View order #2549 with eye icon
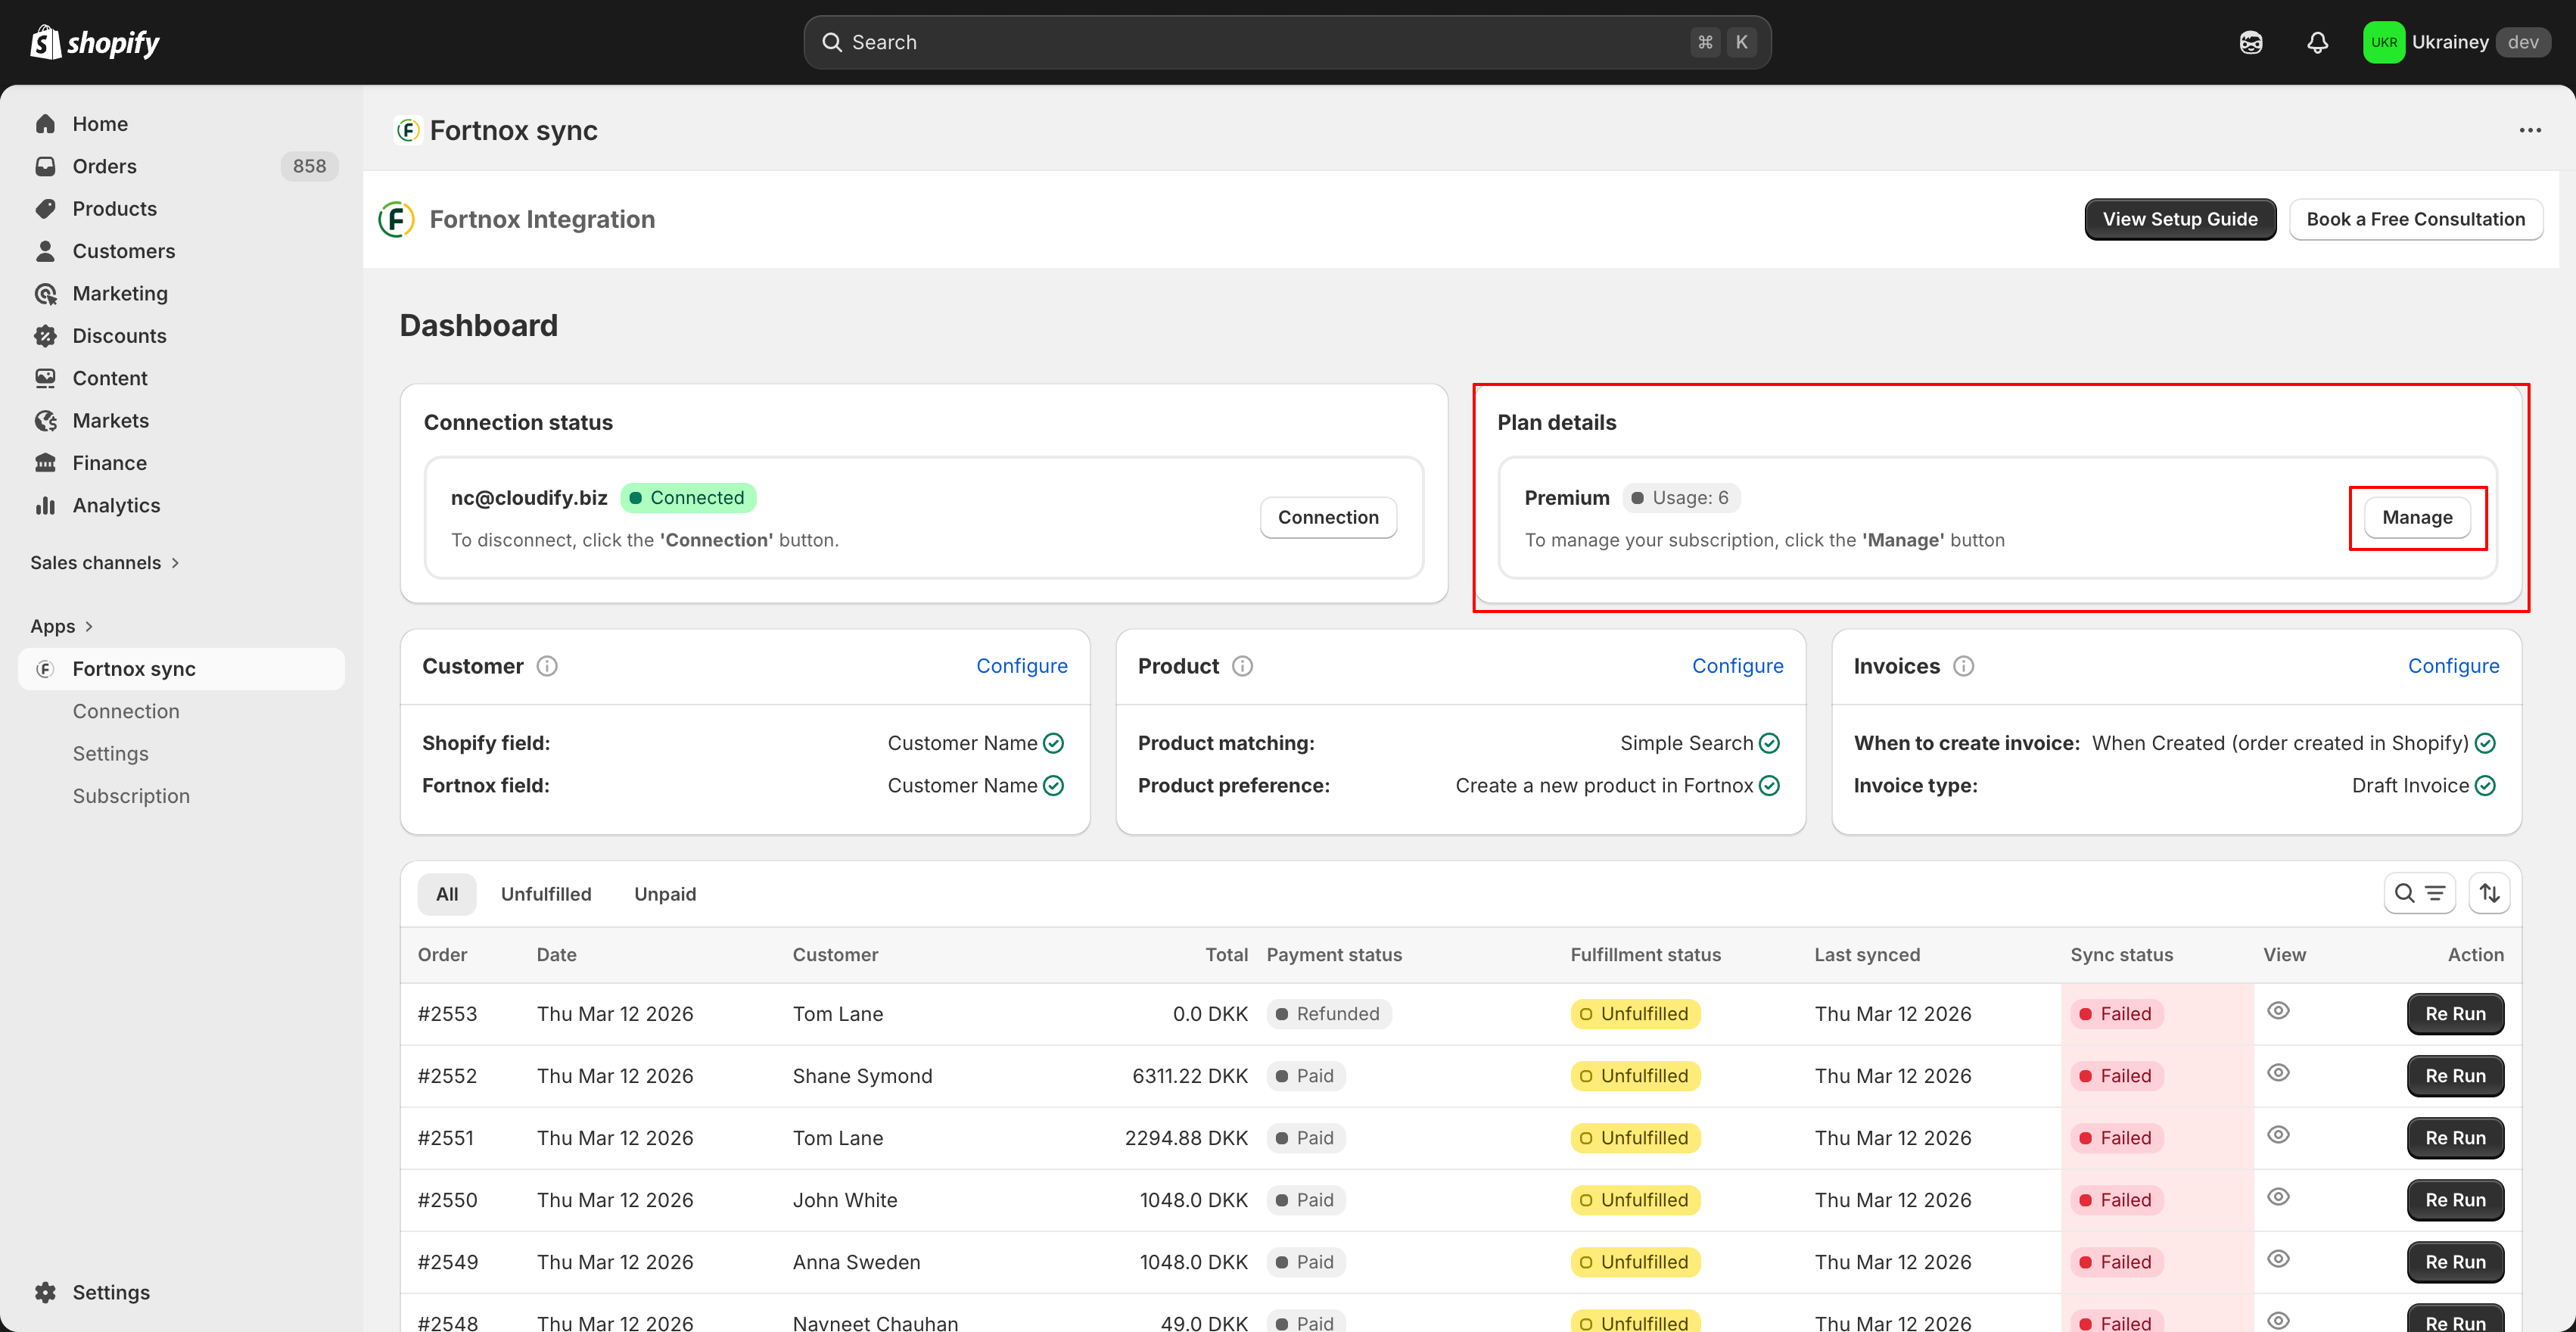Image resolution: width=2576 pixels, height=1332 pixels. click(x=2278, y=1259)
